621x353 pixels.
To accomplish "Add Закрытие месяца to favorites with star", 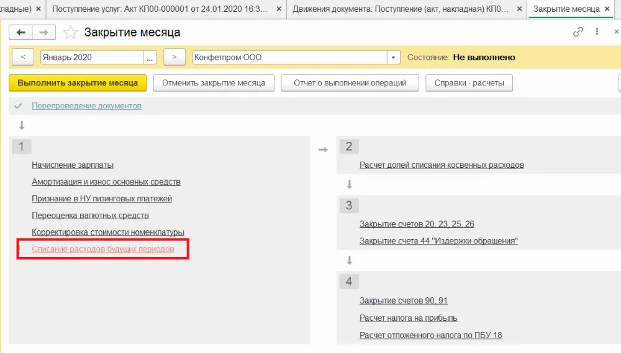I will 71,33.
